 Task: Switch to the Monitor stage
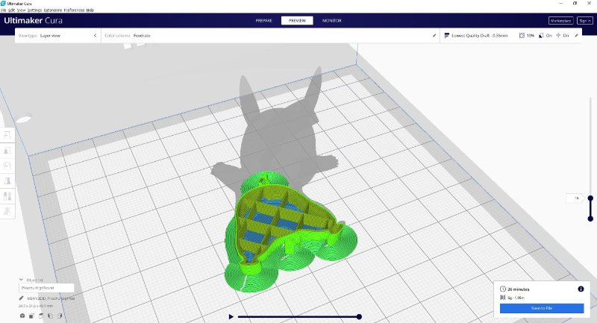coord(331,21)
